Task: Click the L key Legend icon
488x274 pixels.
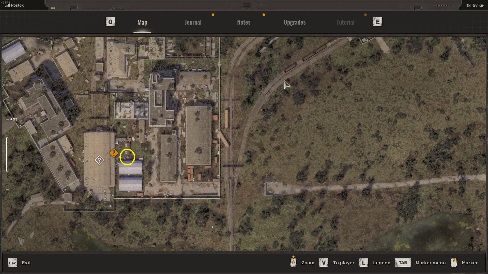Action: point(364,263)
